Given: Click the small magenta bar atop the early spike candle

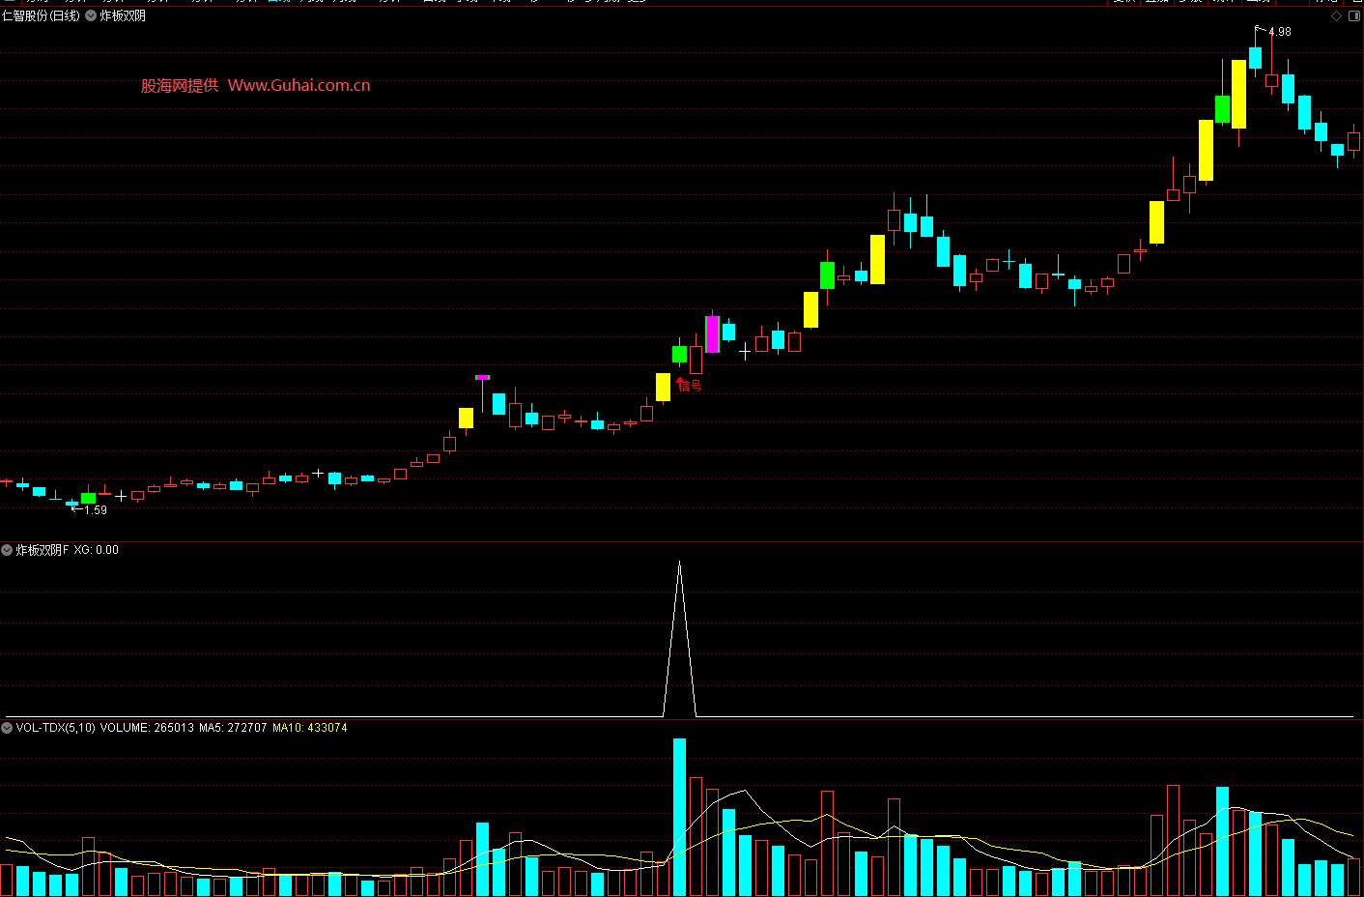Looking at the screenshot, I should [x=482, y=377].
